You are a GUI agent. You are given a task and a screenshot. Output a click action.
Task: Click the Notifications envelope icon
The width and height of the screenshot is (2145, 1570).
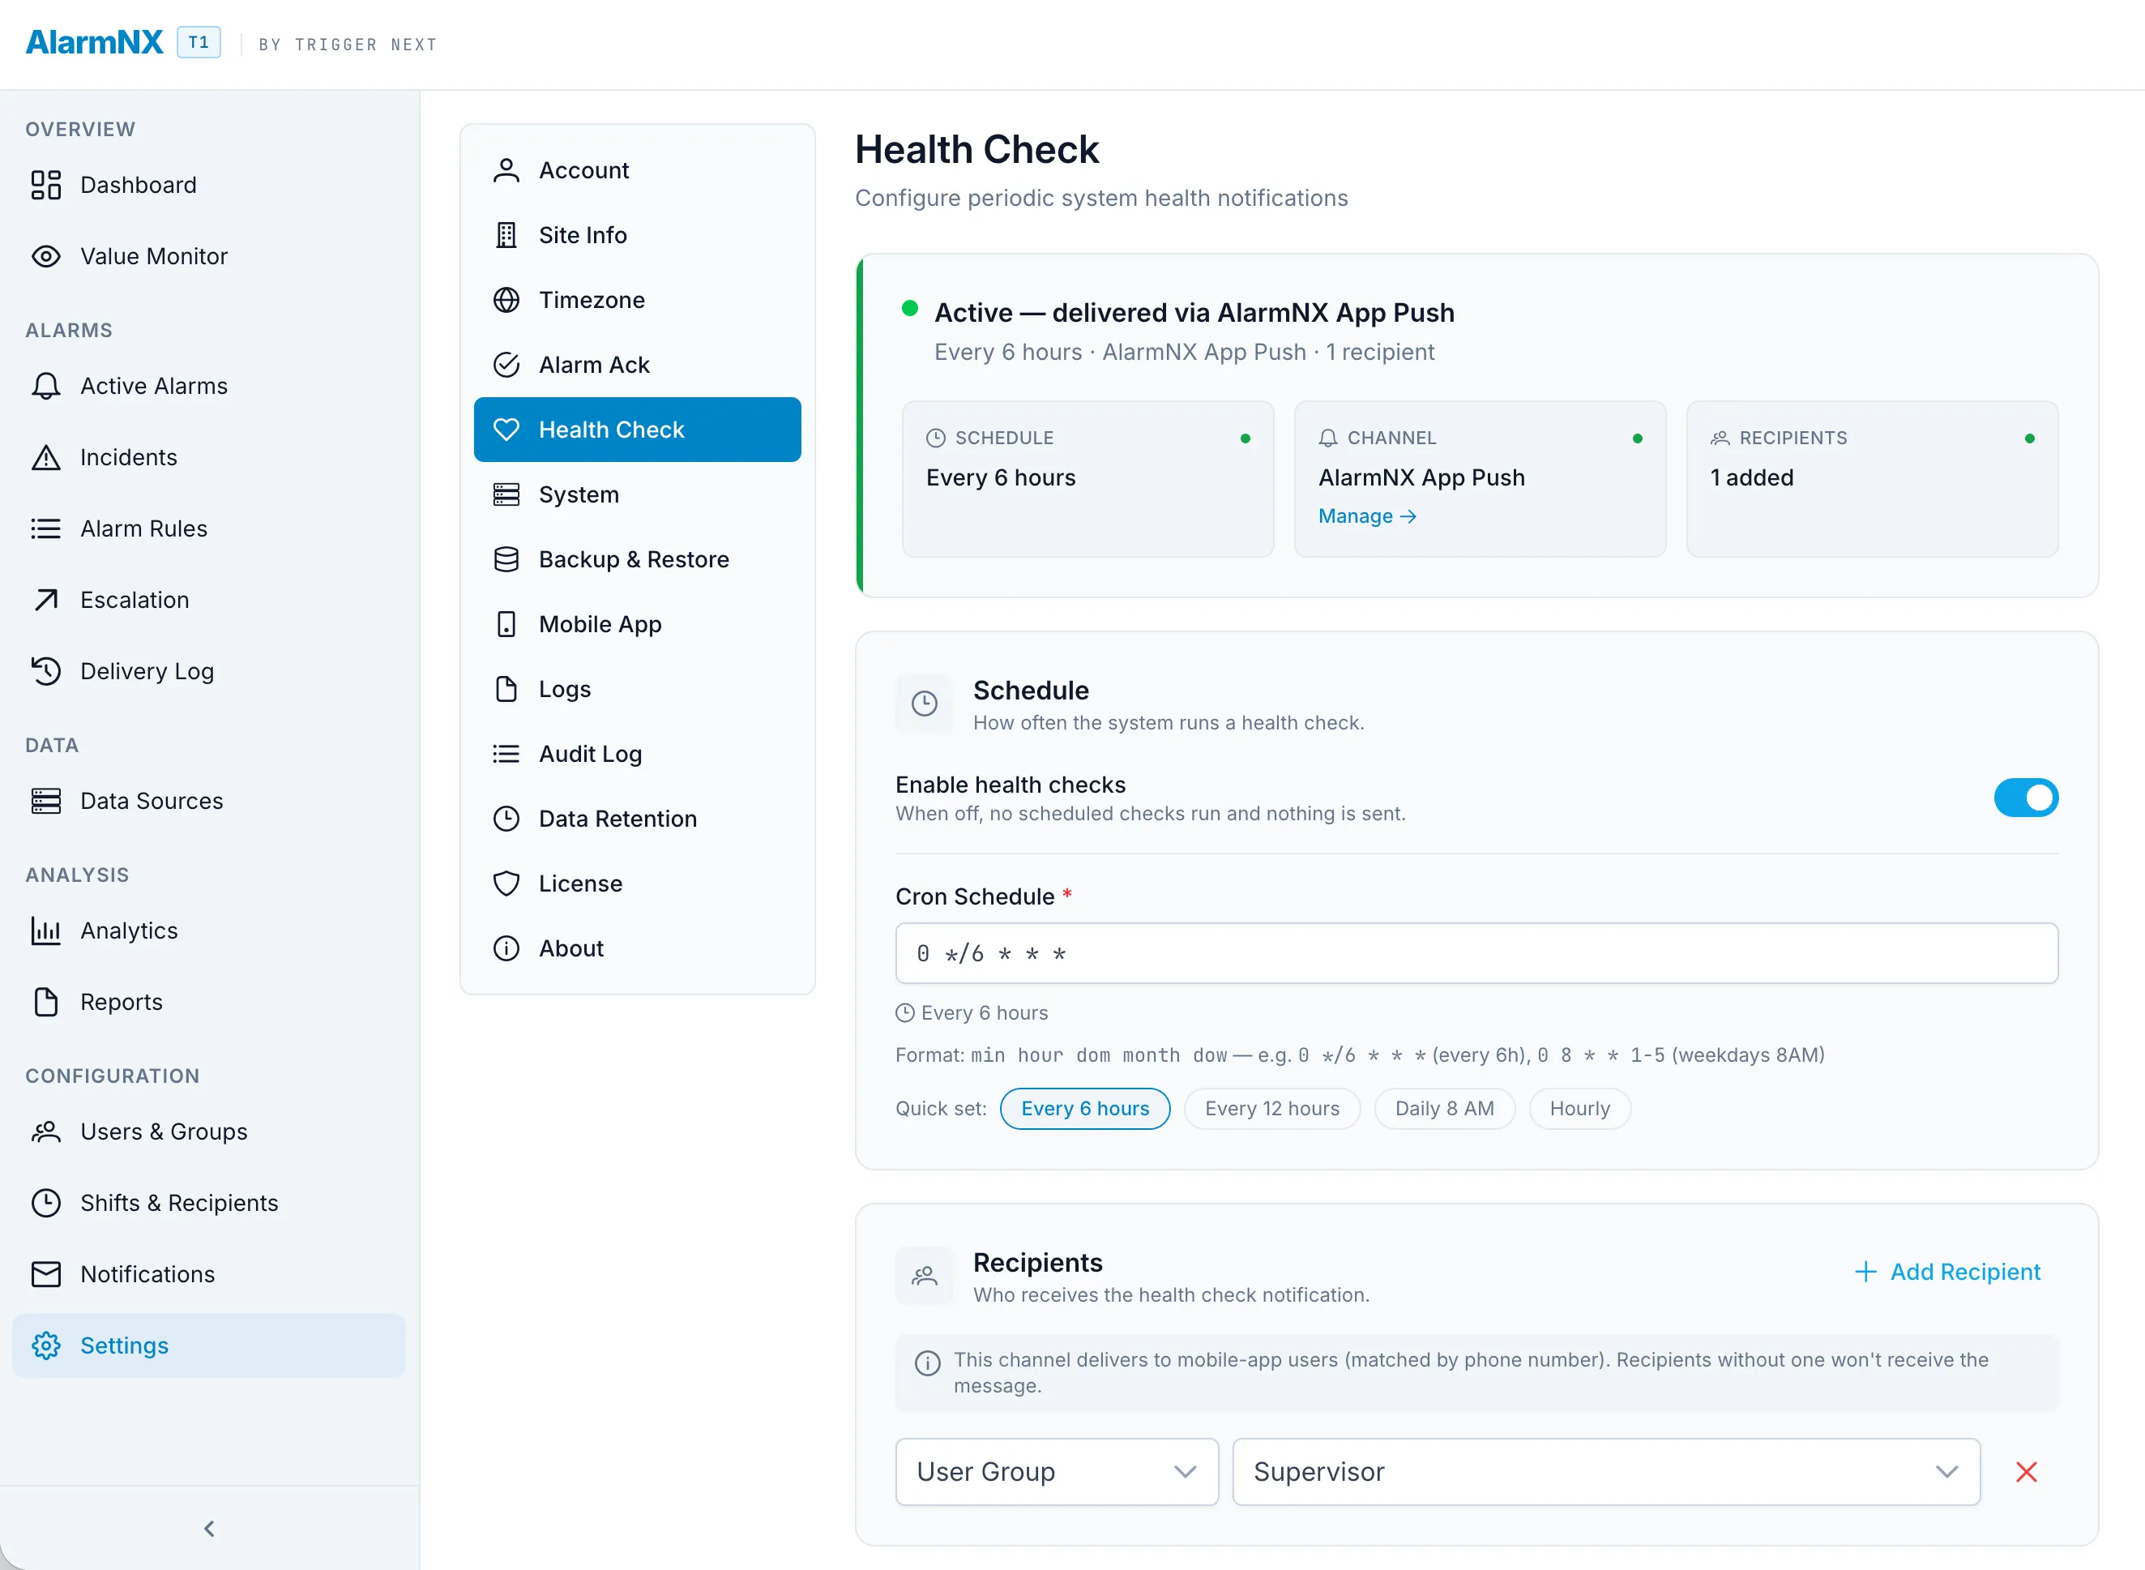click(45, 1274)
